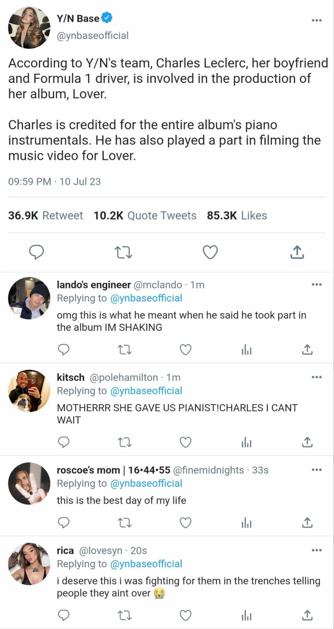Image resolution: width=334 pixels, height=629 pixels.
Task: Open Y/N Base profile picture
Action: (29, 27)
